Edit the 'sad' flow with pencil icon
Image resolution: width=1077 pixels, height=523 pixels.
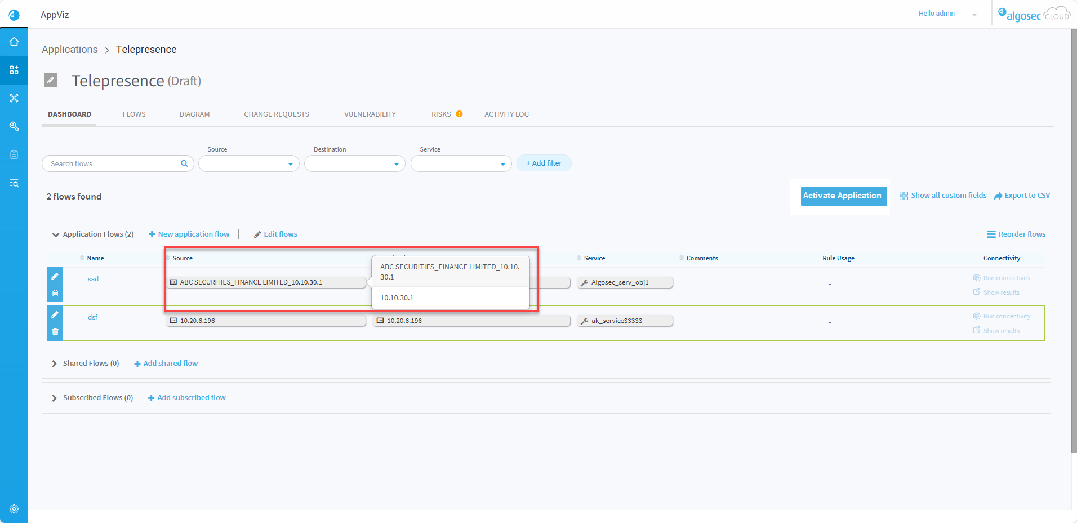[55, 276]
